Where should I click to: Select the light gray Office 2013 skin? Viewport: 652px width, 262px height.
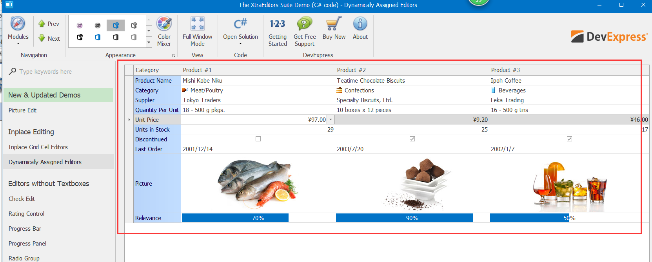134,37
